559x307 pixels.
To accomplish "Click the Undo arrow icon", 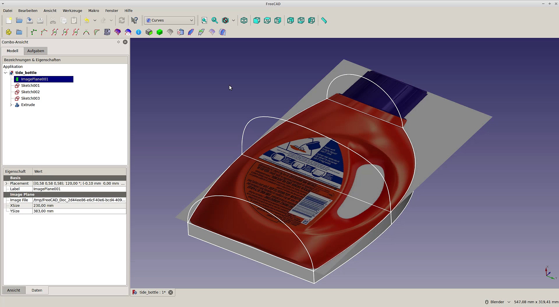I will [86, 20].
